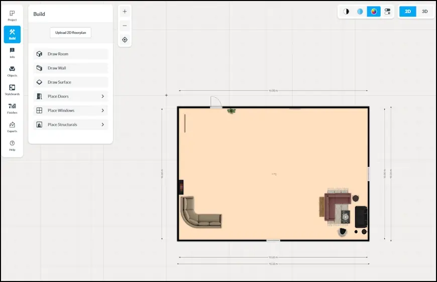The width and height of the screenshot is (437, 282).
Task: Select the full color display mode
Action: point(374,12)
